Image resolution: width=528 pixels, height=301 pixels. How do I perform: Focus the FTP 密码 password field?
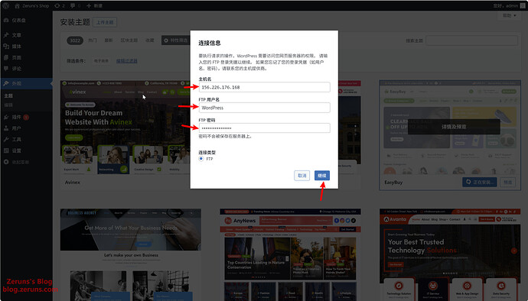tap(264, 128)
